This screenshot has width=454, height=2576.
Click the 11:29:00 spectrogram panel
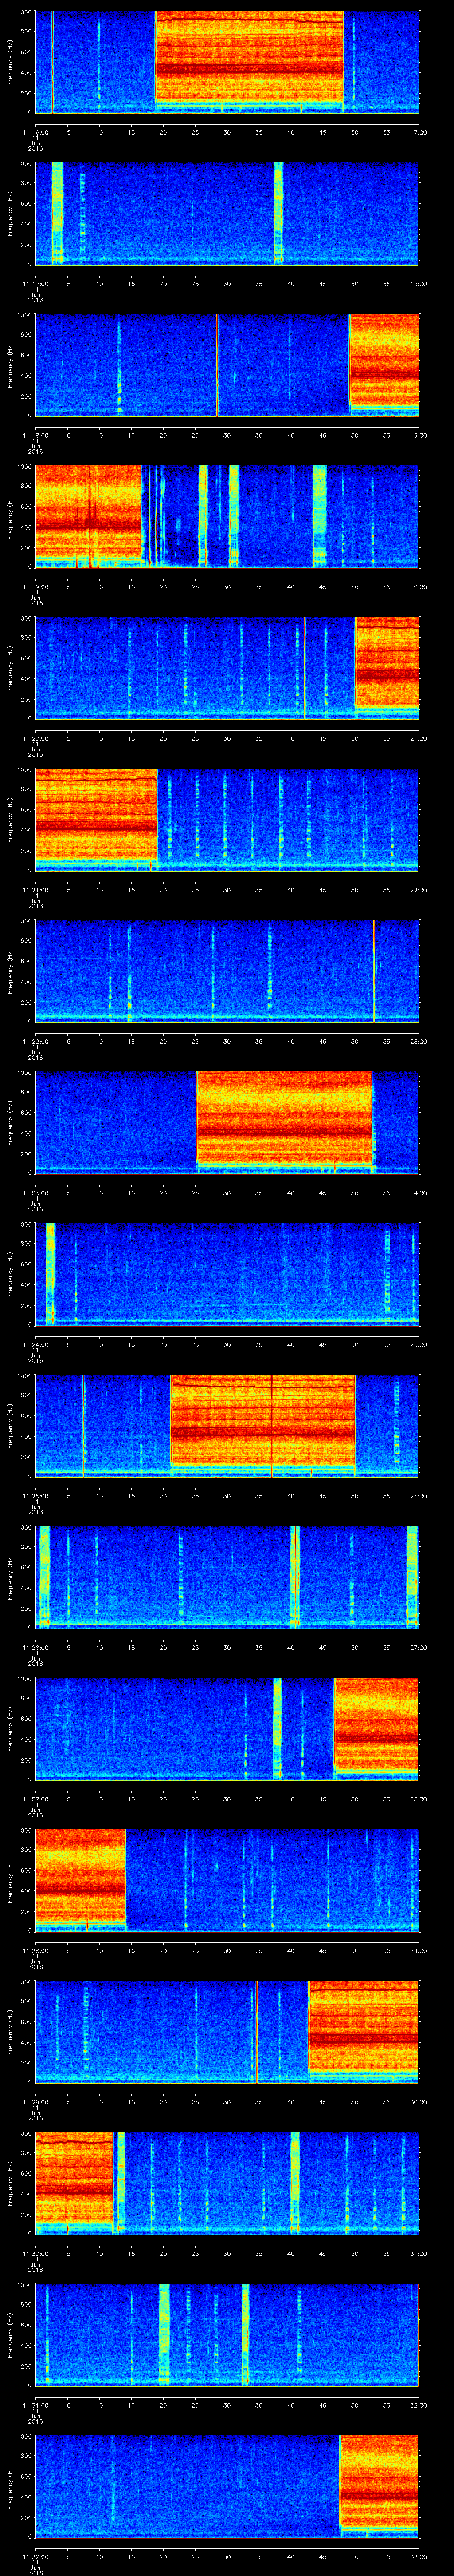227,2032
